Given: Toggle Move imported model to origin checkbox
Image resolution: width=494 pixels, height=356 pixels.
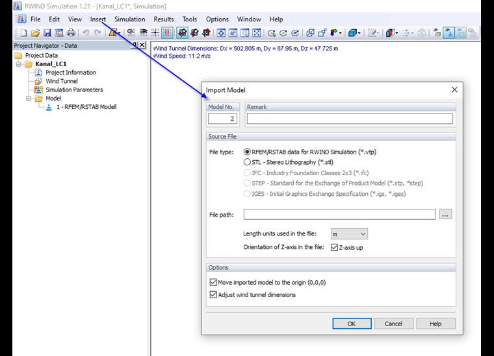Looking at the screenshot, I should tap(213, 282).
